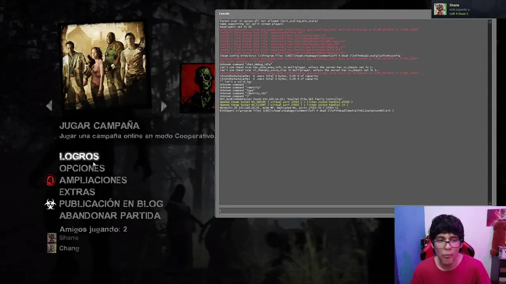Click Chang's avatar in friends list
This screenshot has width=506, height=284.
(52, 248)
